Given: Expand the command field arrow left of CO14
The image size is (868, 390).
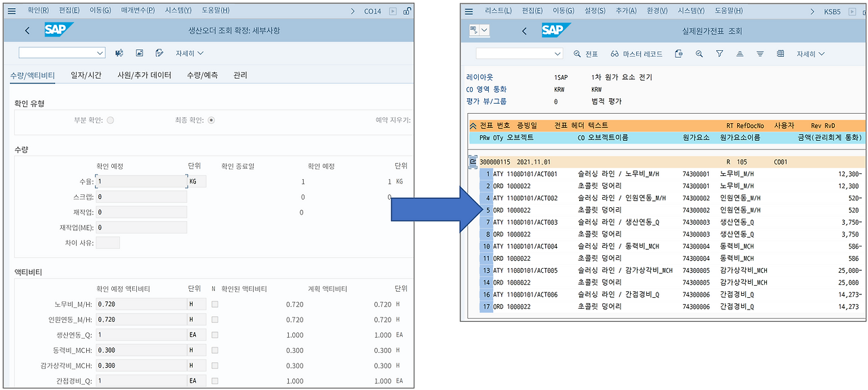Looking at the screenshot, I should click(x=353, y=11).
